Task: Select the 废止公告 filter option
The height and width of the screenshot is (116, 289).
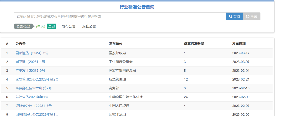Action: 89,26
